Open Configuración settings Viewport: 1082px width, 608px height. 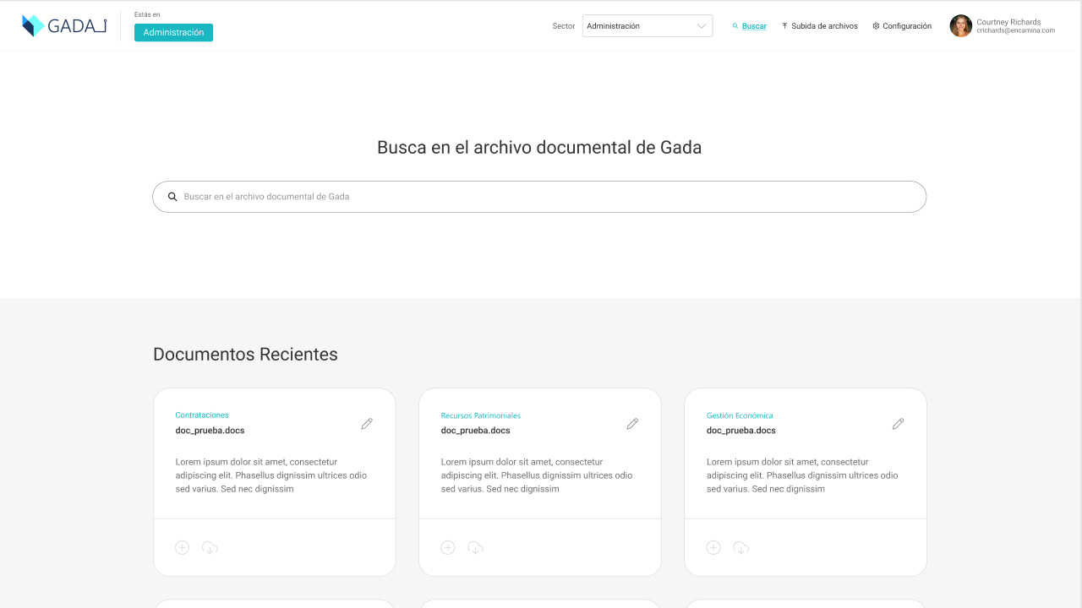[x=902, y=26]
